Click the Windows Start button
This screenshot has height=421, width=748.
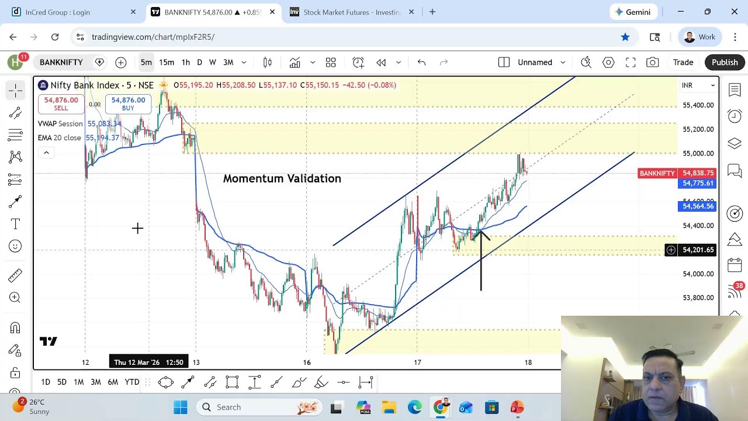181,407
